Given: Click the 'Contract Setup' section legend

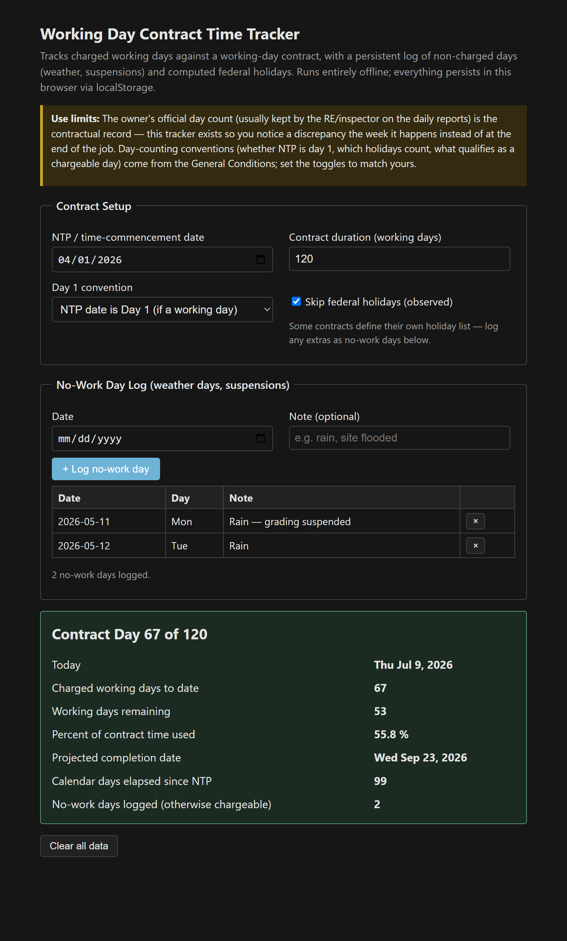Looking at the screenshot, I should point(94,206).
